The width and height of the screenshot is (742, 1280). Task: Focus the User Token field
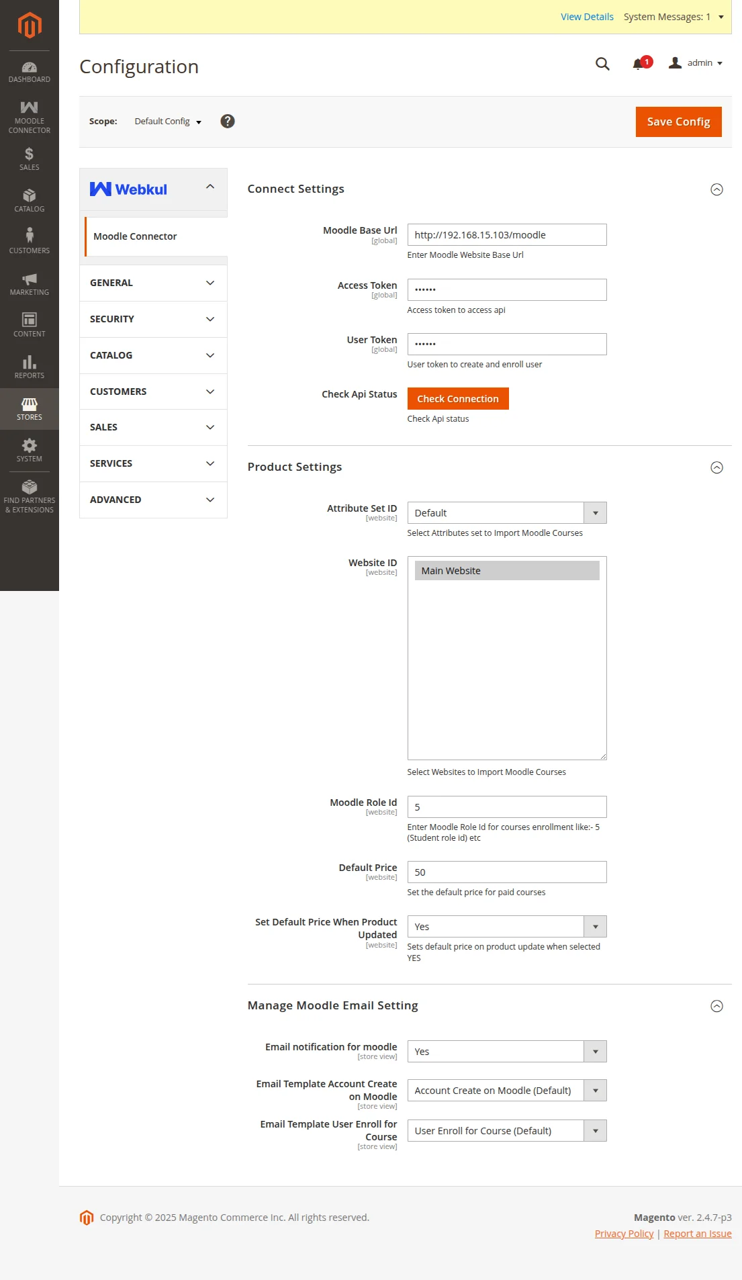click(507, 344)
